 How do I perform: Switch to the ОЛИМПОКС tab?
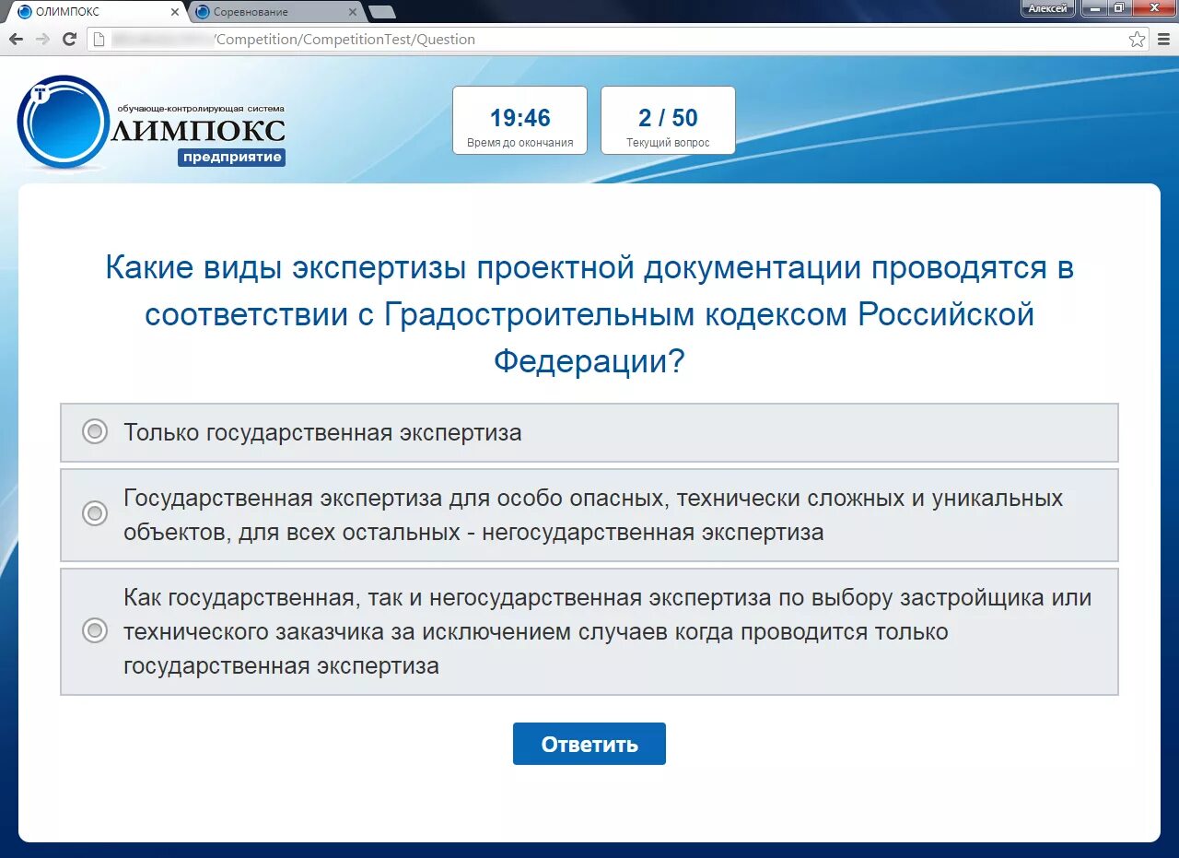pos(96,12)
